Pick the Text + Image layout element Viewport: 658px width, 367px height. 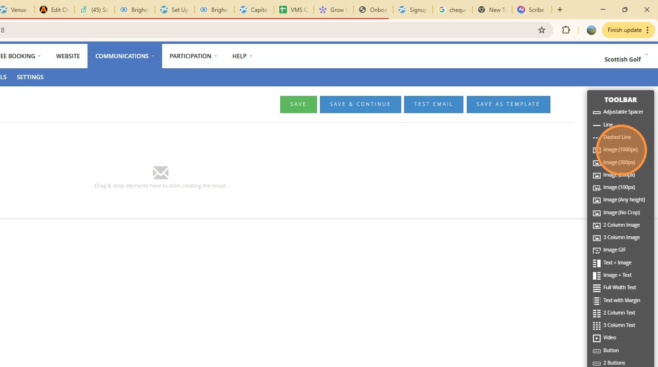click(x=612, y=262)
